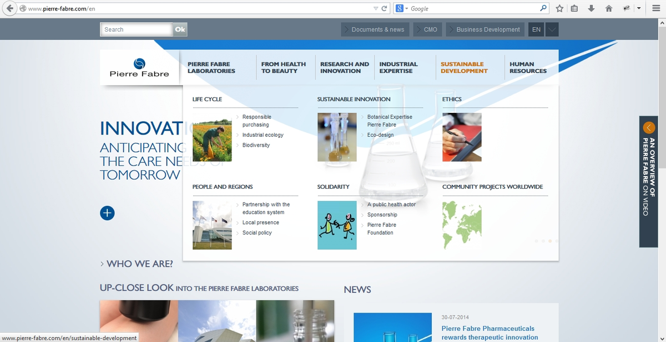Image resolution: width=666 pixels, height=342 pixels.
Task: Open From Health to Beauty menu
Action: tap(283, 68)
